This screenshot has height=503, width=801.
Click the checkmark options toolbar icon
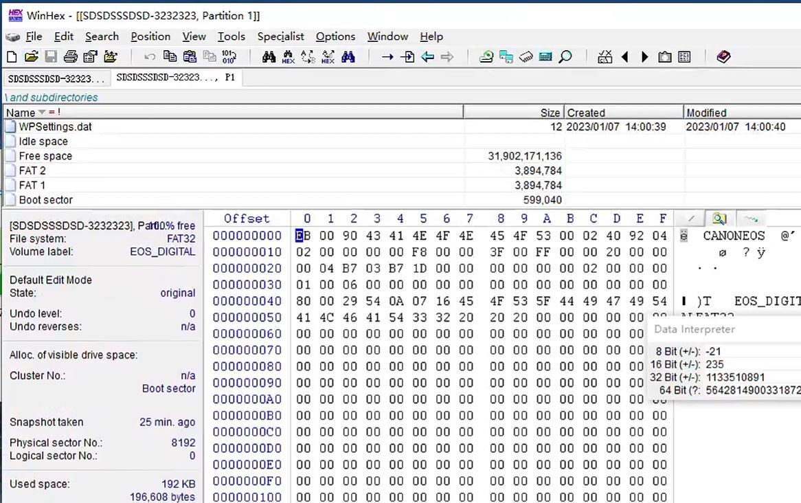point(605,57)
